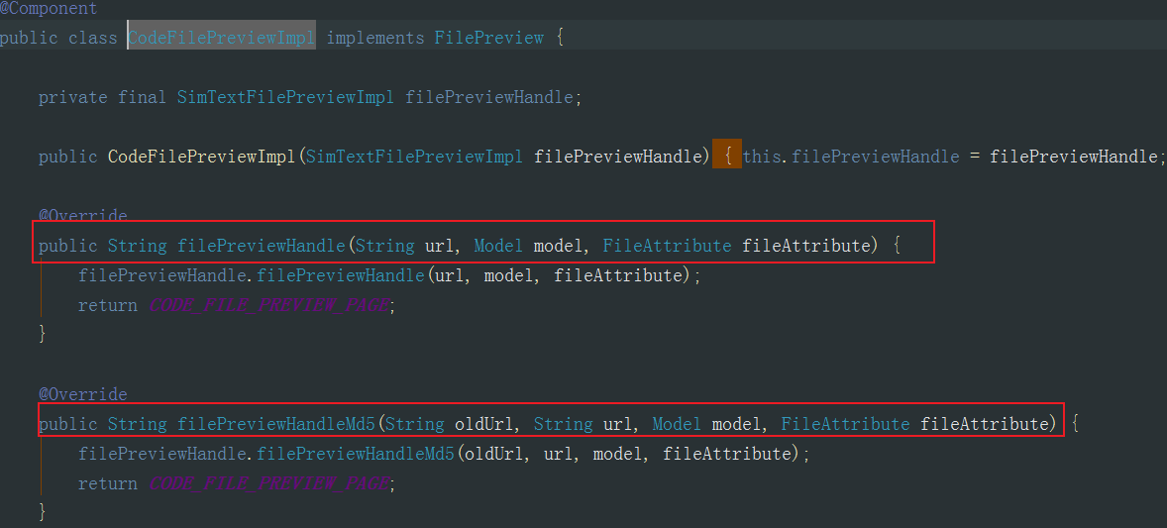Click the @Override annotation above filePreviewHandleMd5
1167x528 pixels.
coord(82,394)
